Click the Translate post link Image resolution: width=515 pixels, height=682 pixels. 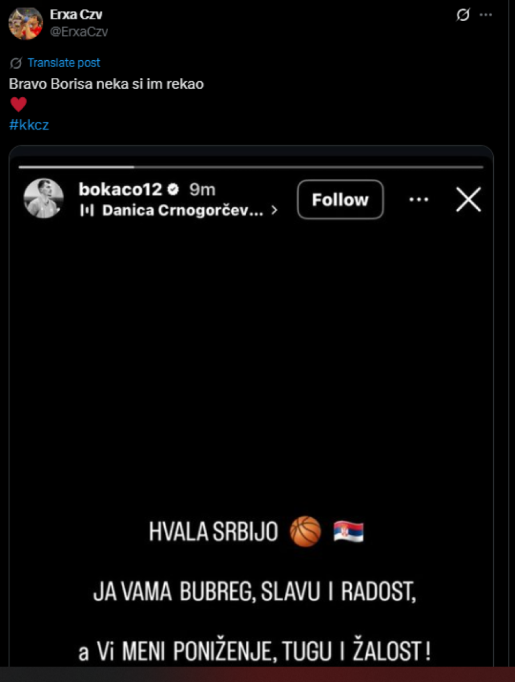point(64,63)
